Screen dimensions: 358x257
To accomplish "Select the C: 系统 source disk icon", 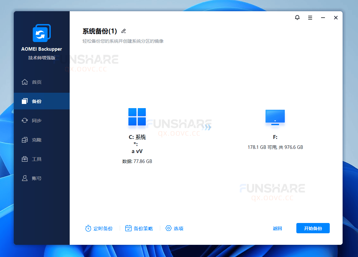I will click(x=137, y=117).
